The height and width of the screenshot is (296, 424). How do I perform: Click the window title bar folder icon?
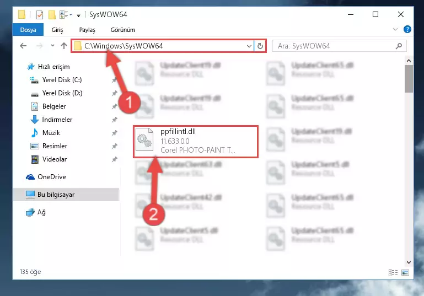click(22, 14)
